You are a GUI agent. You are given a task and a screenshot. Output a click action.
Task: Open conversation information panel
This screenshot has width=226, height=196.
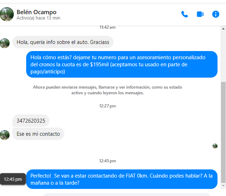pyautogui.click(x=216, y=14)
